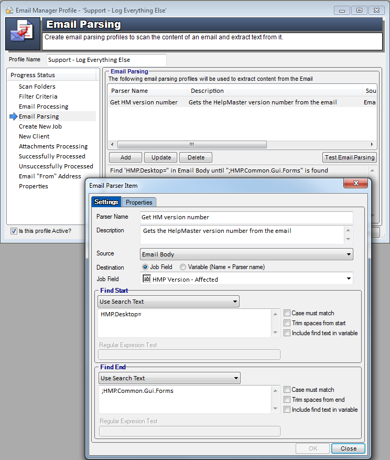Click the abl icon in Job Field
Viewport: 390px width, 460px height.
(x=146, y=279)
